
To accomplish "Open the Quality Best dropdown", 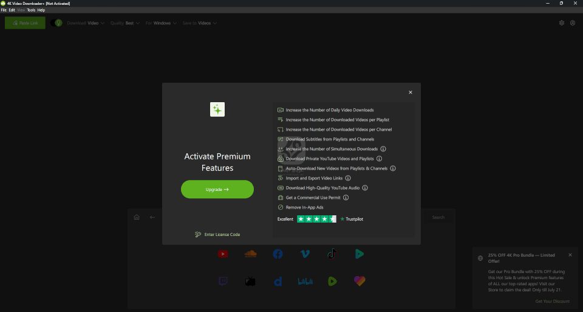I will (x=125, y=23).
